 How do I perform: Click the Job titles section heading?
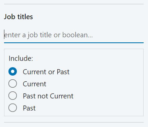[x=19, y=17]
